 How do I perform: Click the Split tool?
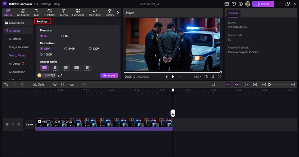pos(38,84)
